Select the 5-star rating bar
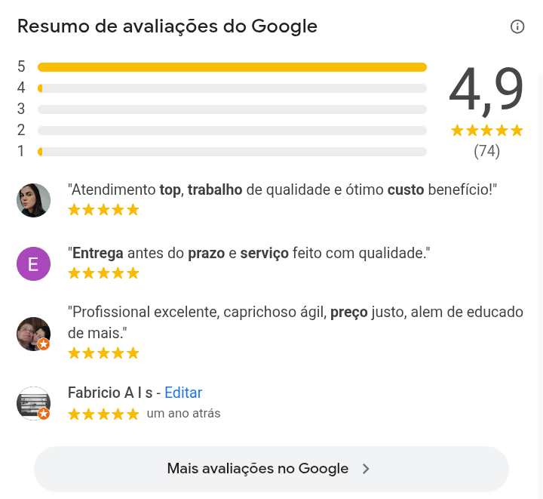This screenshot has height=499, width=543. click(x=232, y=67)
